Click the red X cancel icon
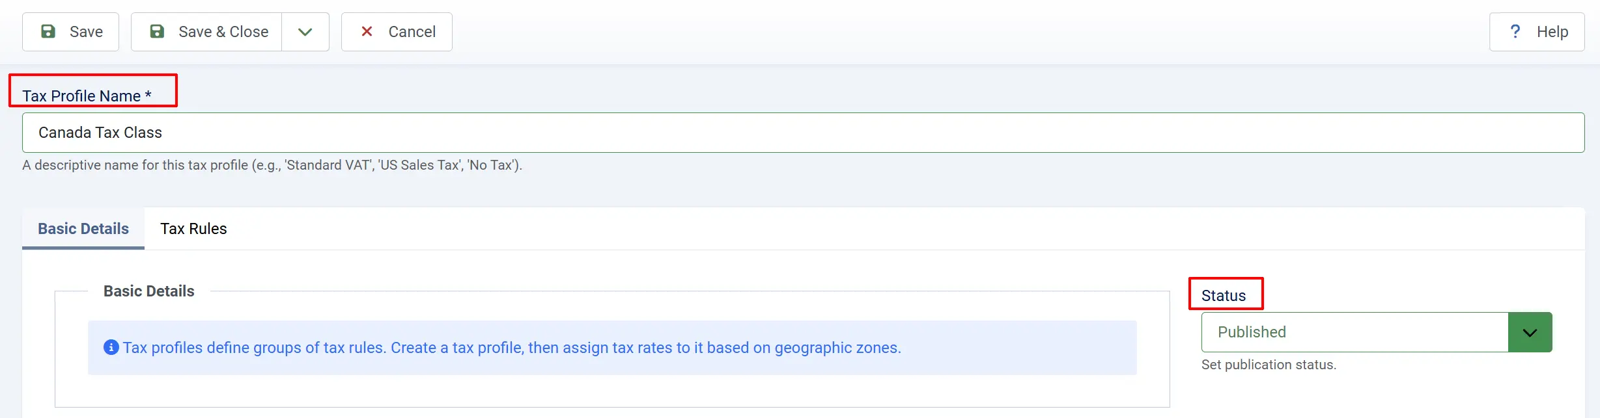 point(367,31)
